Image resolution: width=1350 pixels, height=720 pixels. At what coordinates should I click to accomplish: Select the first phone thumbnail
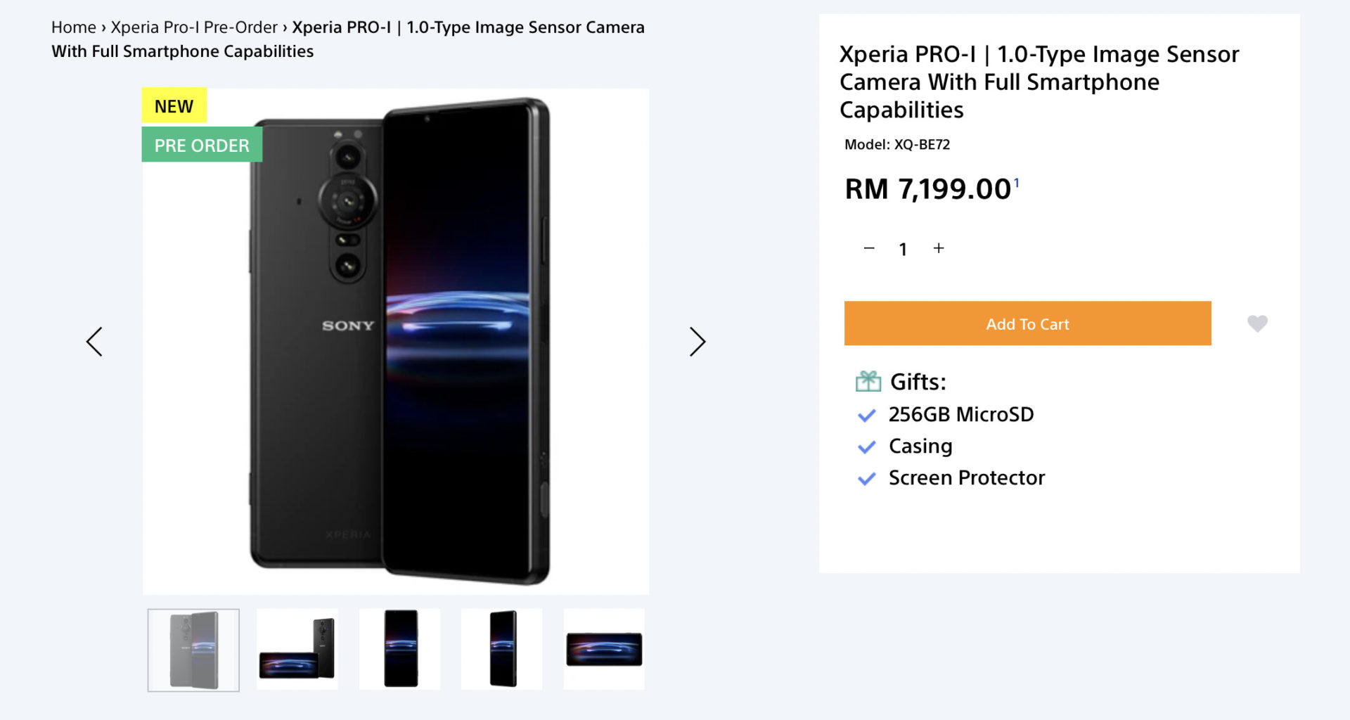coord(193,650)
